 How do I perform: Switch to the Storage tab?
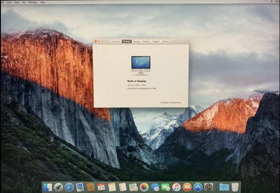pos(136,41)
